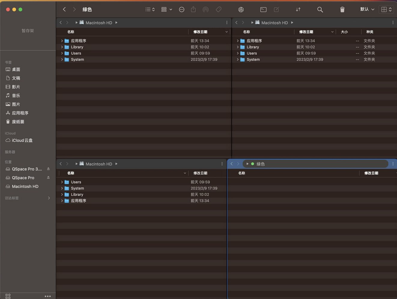Image resolution: width=397 pixels, height=299 pixels.
Task: Eject the QSpace Pro volume
Action: coord(48,178)
